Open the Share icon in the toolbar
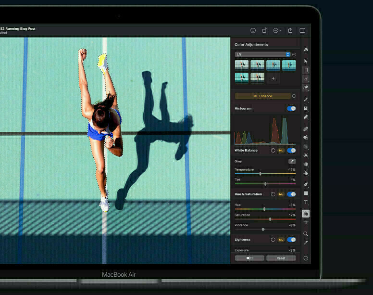Screen dimensions: 373x295 click(290, 30)
